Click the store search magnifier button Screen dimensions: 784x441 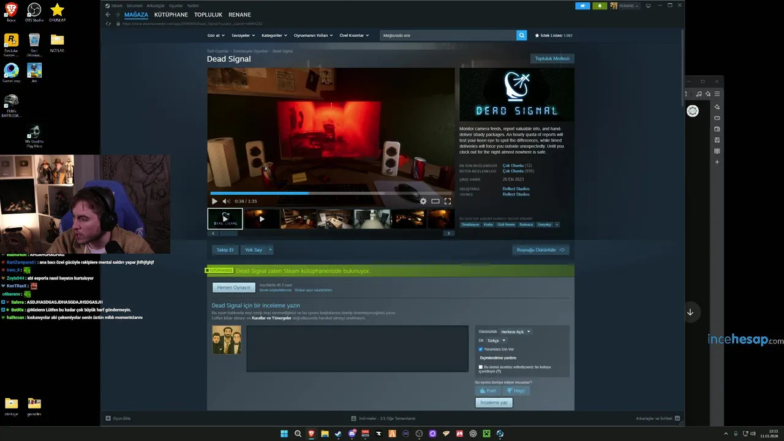[521, 36]
